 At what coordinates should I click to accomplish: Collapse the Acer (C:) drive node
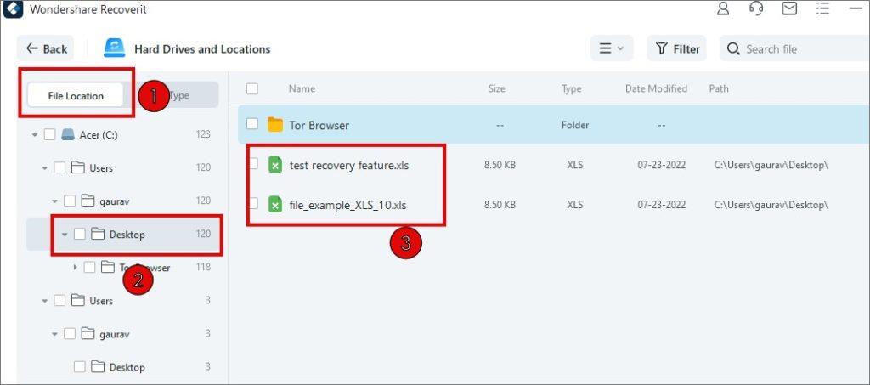click(35, 135)
